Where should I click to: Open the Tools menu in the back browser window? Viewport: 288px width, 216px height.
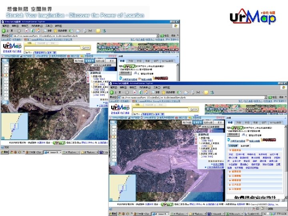[x=49, y=26]
